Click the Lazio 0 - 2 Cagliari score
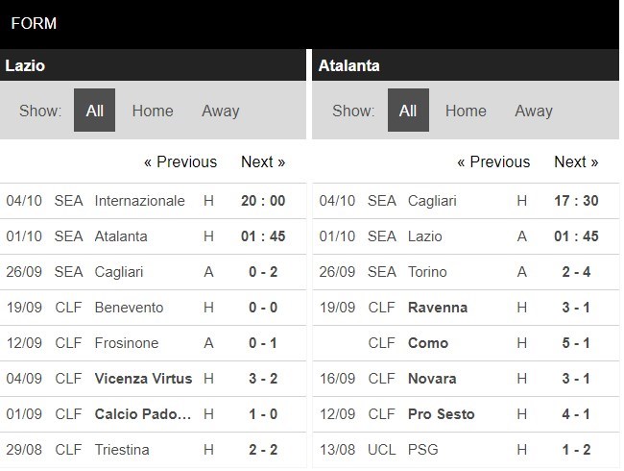The width and height of the screenshot is (624, 471). (263, 272)
